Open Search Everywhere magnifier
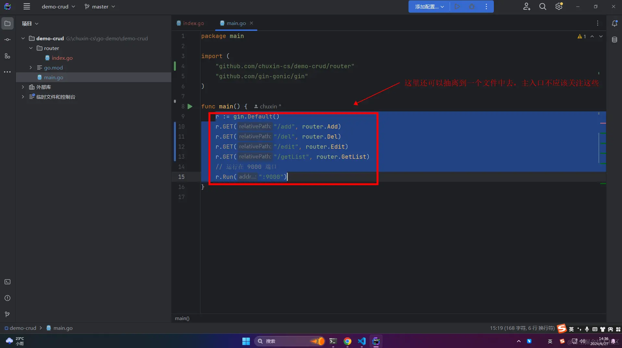Image resolution: width=622 pixels, height=348 pixels. pyautogui.click(x=543, y=6)
